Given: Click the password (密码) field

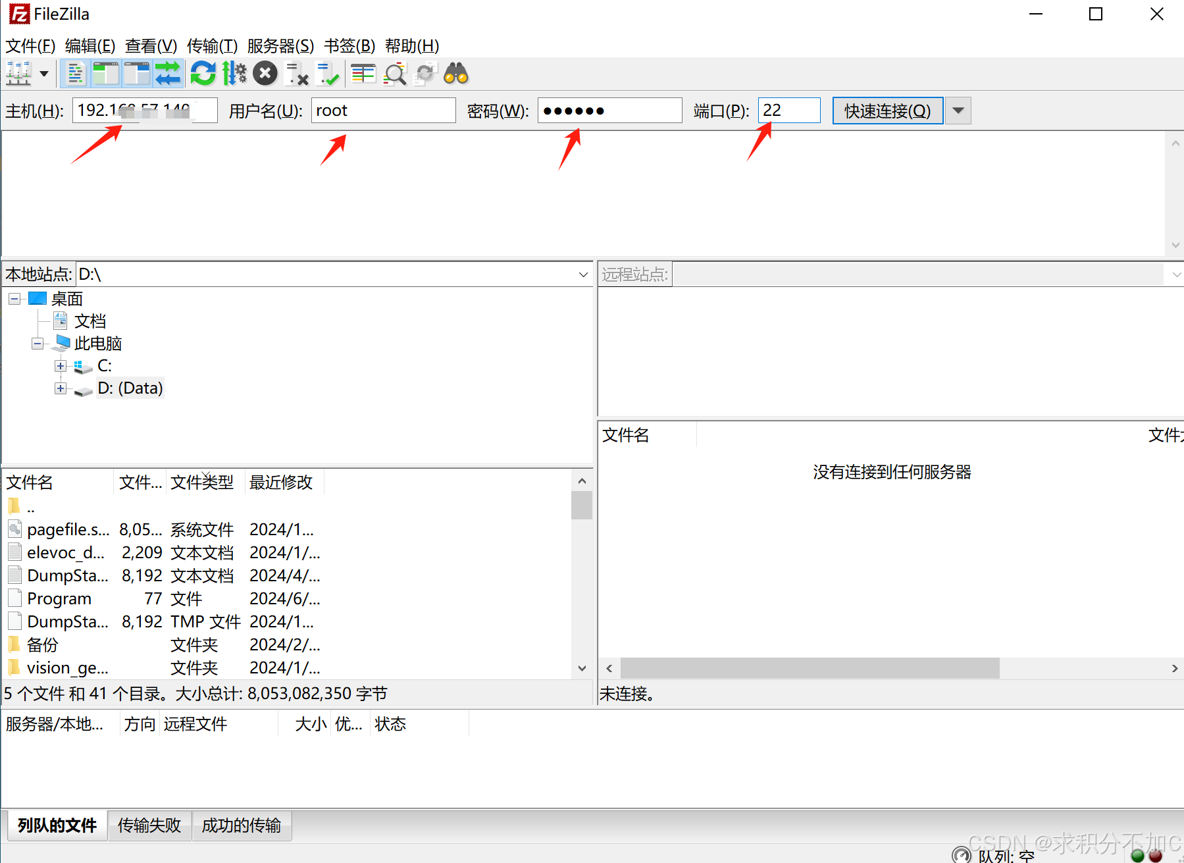Looking at the screenshot, I should click(609, 111).
